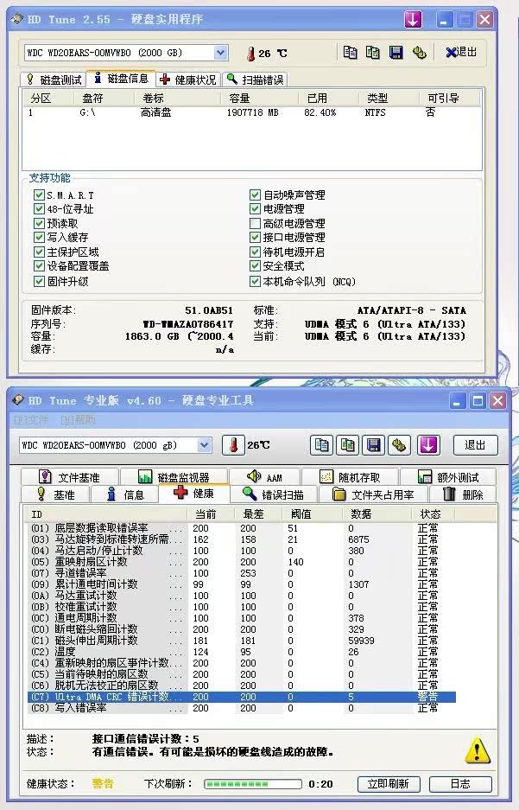Toggle 预读取 checkbox

(39, 223)
